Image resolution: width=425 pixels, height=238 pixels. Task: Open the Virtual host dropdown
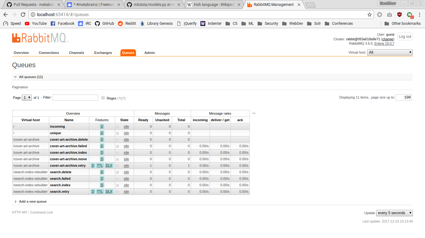coord(390,52)
